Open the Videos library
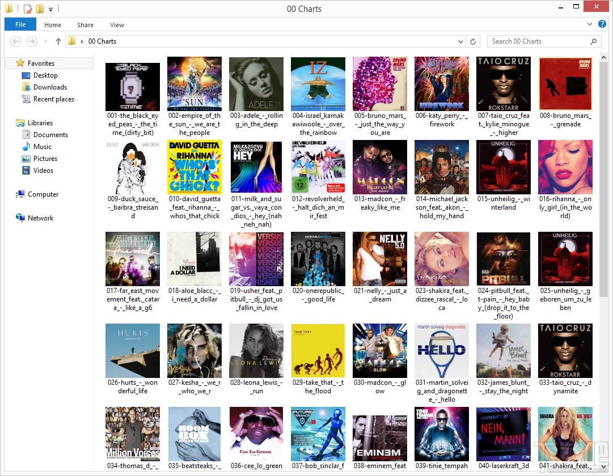 (43, 171)
